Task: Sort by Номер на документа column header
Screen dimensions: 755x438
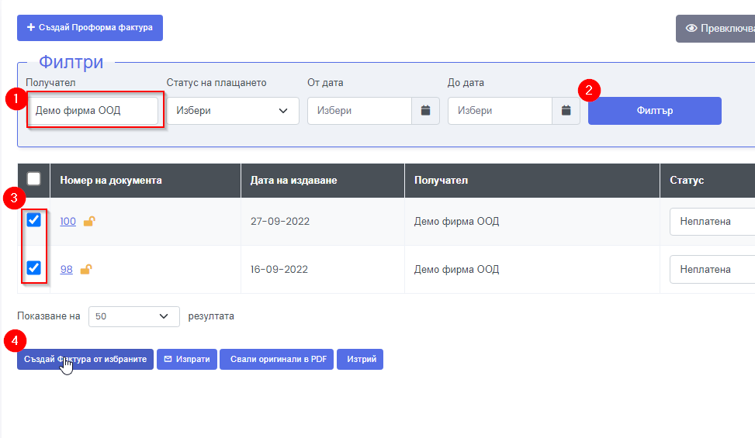Action: click(111, 180)
